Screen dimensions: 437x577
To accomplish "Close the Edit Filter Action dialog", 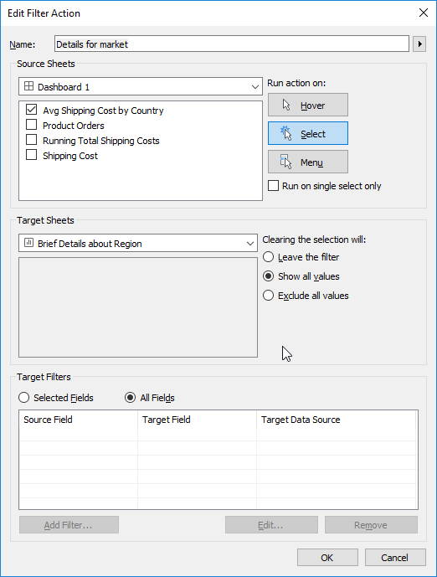I will 424,13.
